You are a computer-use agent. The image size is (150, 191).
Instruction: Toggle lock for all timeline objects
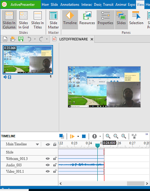pyautogui.click(x=55, y=144)
